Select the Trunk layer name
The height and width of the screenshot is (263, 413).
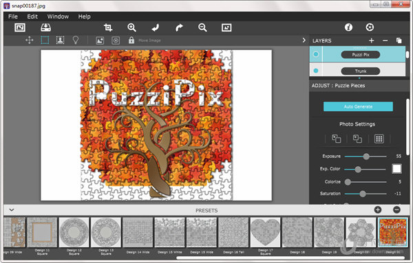click(360, 71)
